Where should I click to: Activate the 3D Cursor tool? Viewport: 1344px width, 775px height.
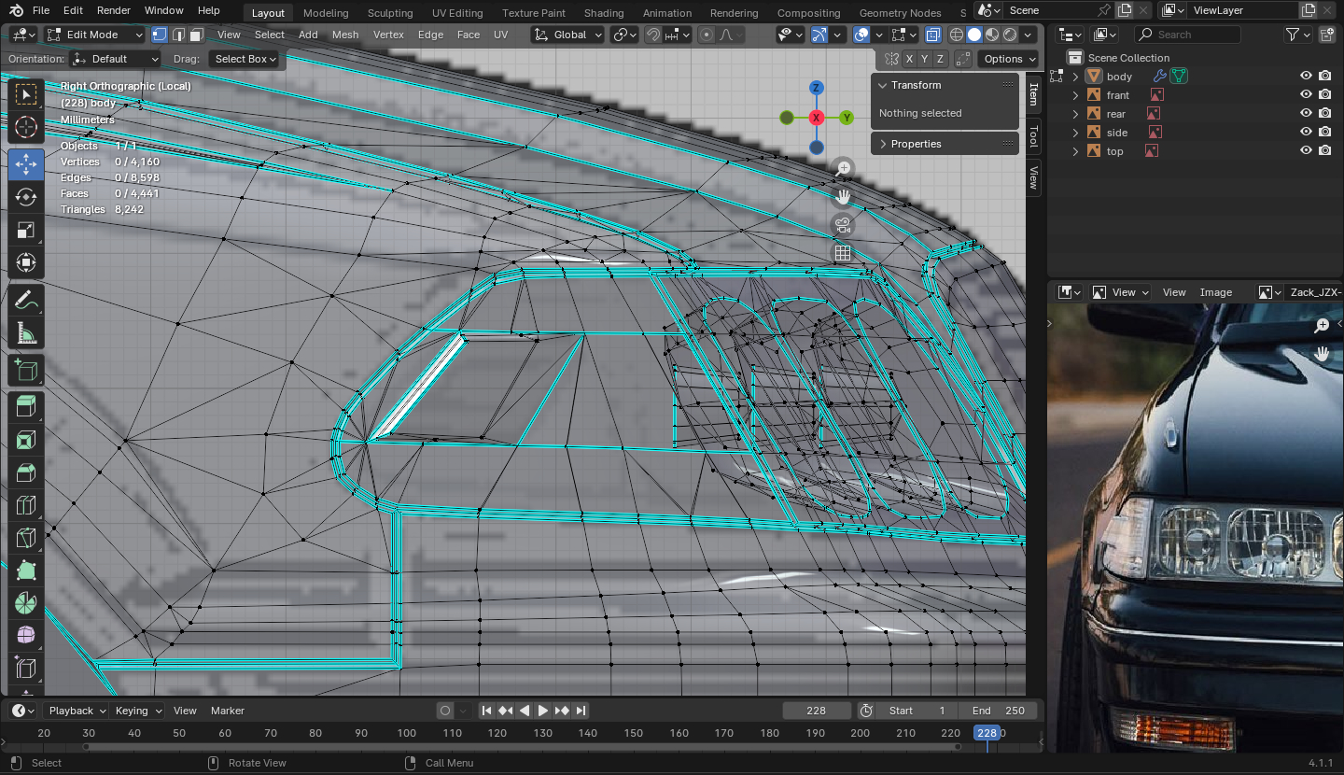click(x=26, y=128)
